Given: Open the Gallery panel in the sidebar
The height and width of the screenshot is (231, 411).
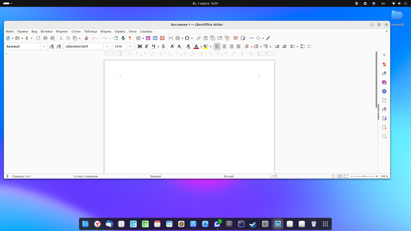Looking at the screenshot, I should coord(384,82).
